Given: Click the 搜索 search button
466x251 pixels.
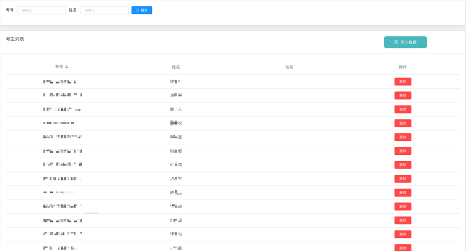Looking at the screenshot, I should [142, 10].
